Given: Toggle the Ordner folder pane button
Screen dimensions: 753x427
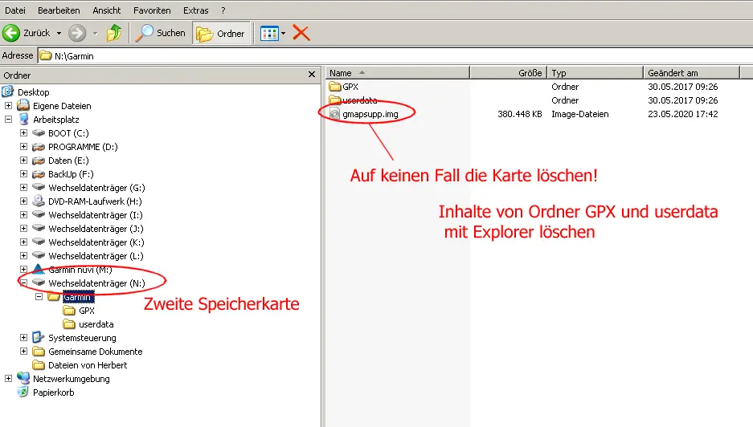Looking at the screenshot, I should pos(221,34).
